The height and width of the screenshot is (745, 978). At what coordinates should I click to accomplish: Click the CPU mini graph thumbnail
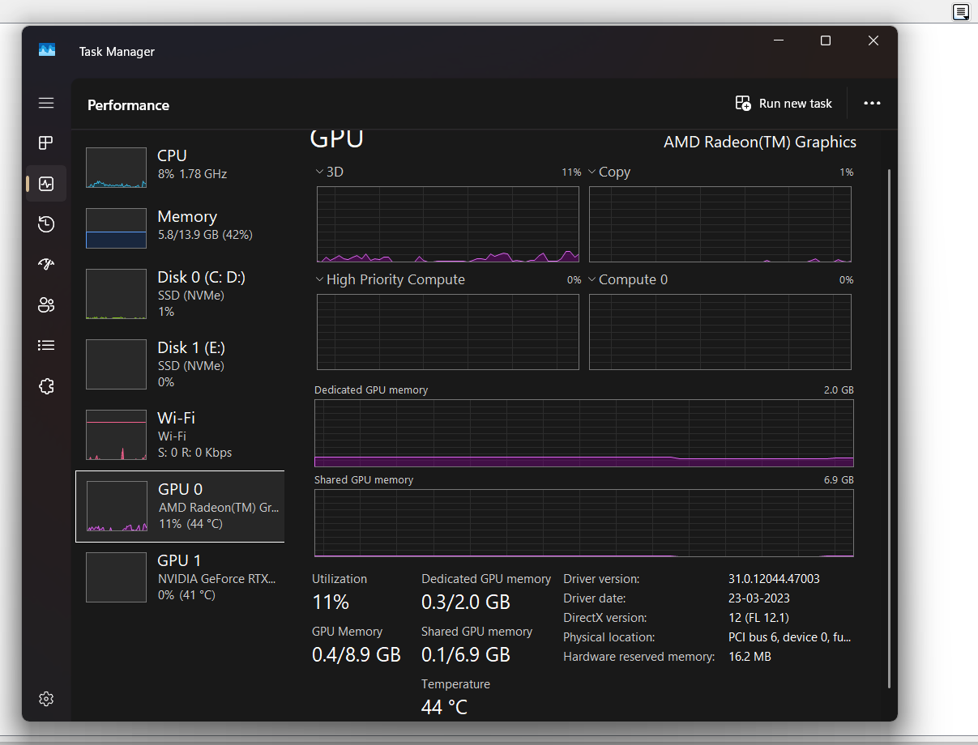[x=117, y=168]
